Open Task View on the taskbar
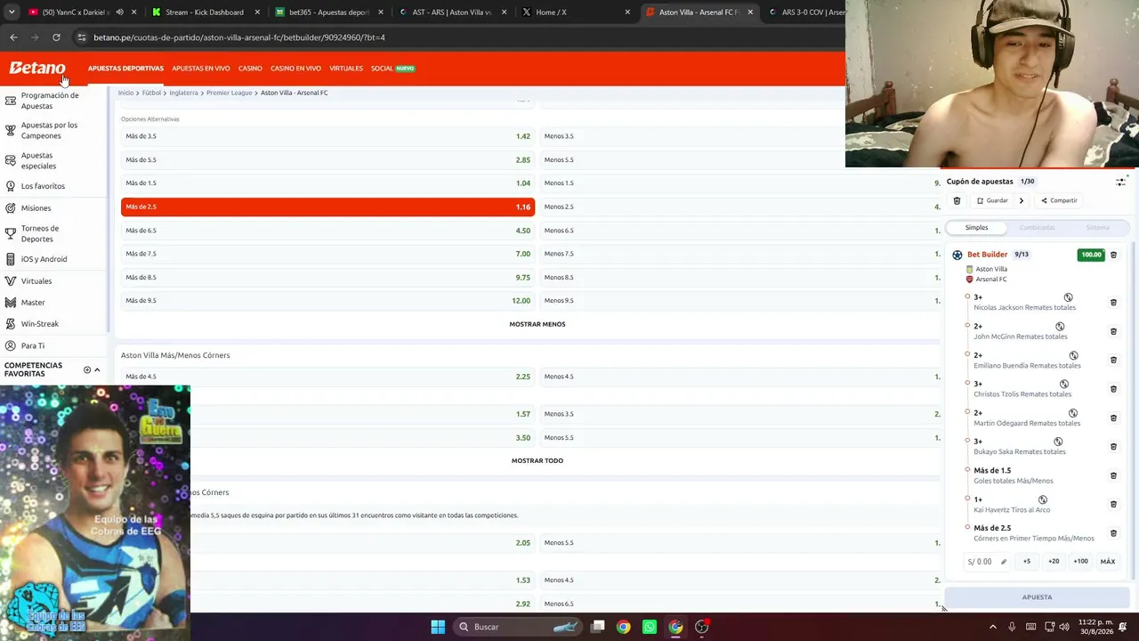The height and width of the screenshot is (641, 1139). coord(598,627)
